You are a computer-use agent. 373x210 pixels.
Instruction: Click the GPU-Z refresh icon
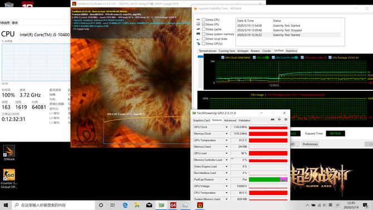[279, 120]
